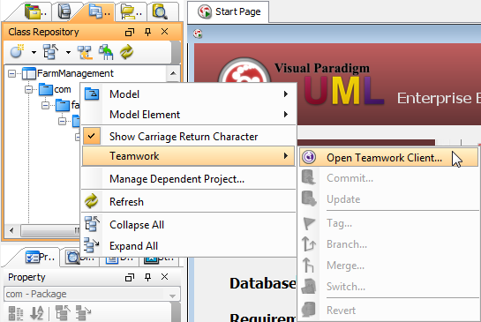
Task: Open the Teamwork submenu
Action: 189,156
